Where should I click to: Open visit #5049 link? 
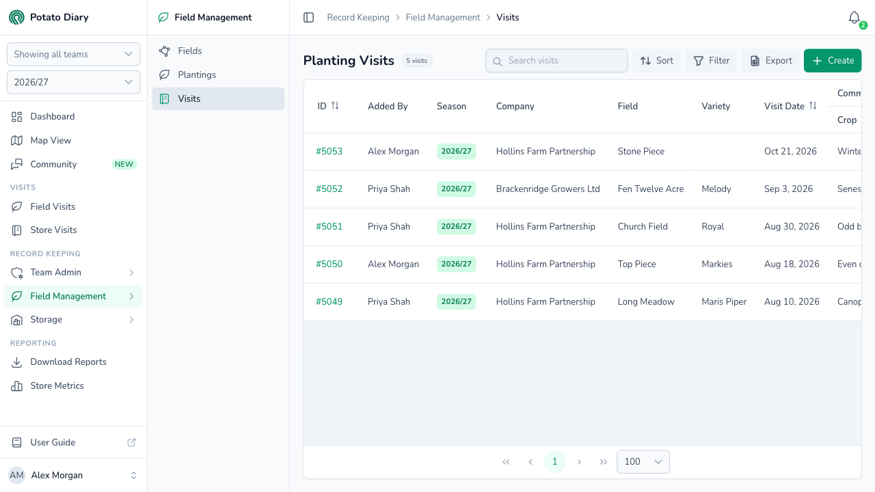pos(329,301)
